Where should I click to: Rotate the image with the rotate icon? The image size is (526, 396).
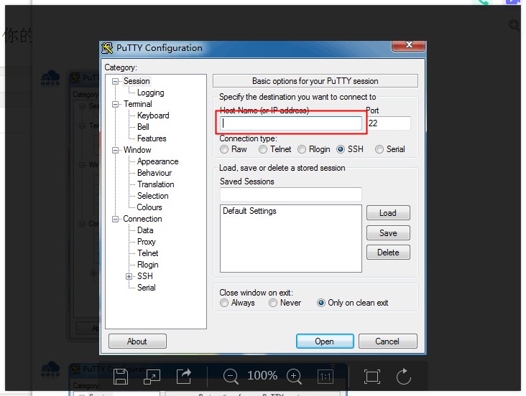[x=404, y=376]
